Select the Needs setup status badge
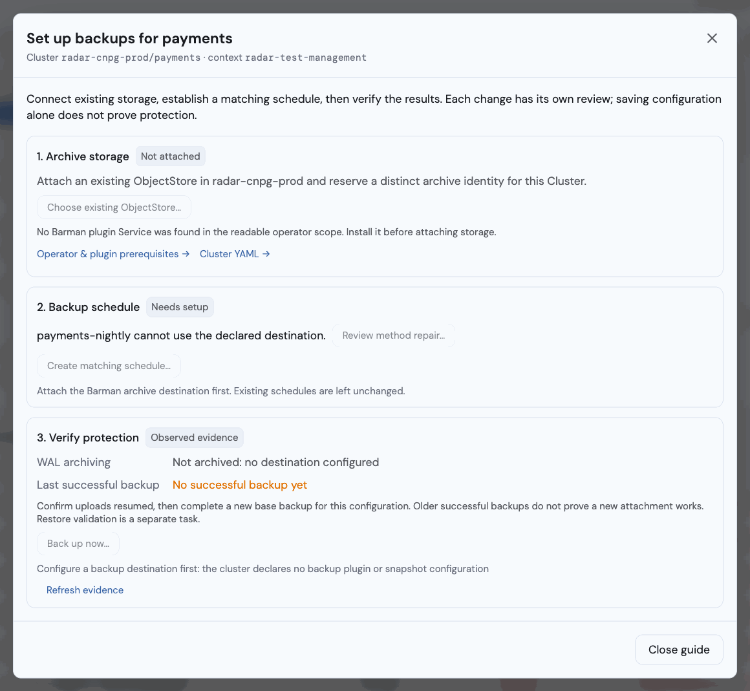The width and height of the screenshot is (750, 691). (x=180, y=307)
